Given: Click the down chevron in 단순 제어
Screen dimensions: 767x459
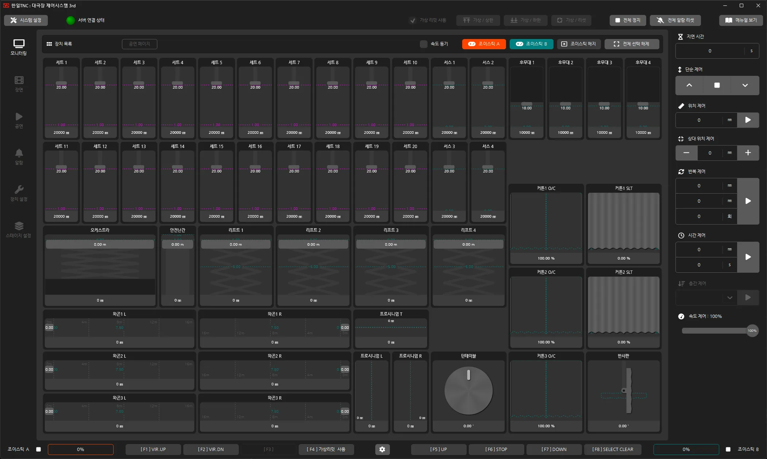Looking at the screenshot, I should [745, 85].
